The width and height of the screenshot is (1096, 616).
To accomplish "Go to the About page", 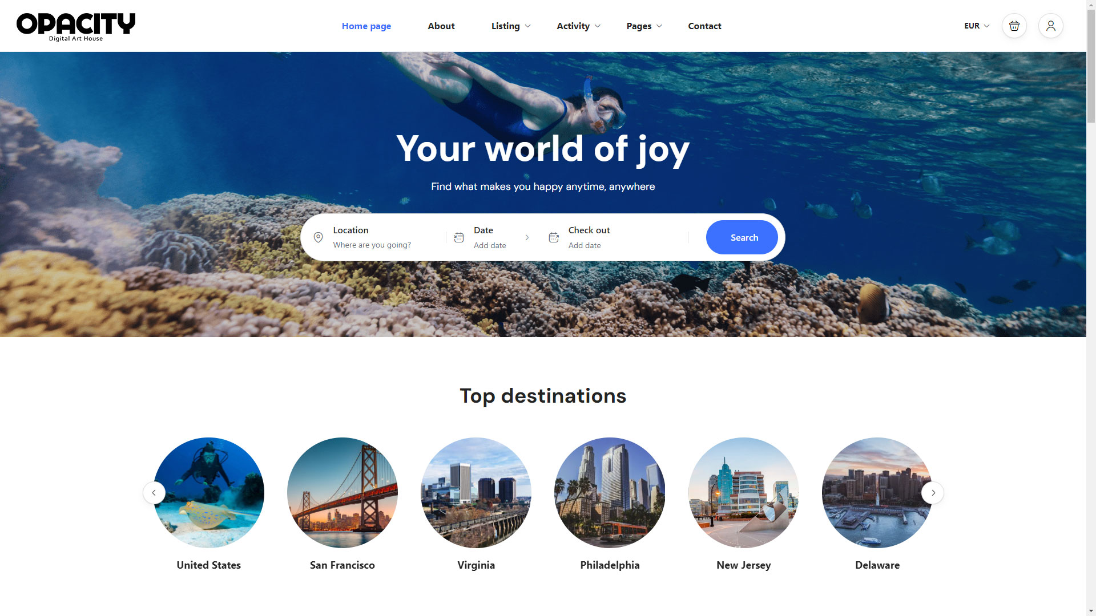I will 441,26.
